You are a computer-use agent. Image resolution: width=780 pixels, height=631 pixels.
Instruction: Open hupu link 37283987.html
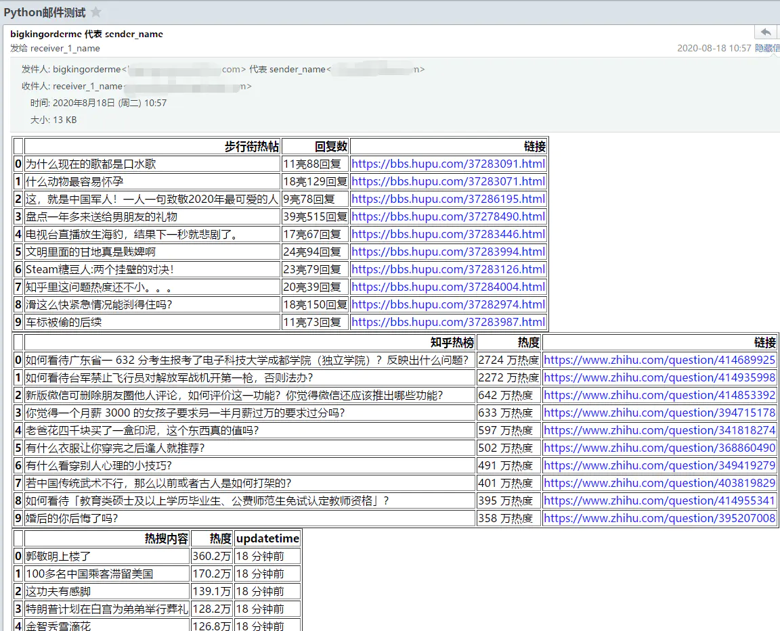point(448,322)
